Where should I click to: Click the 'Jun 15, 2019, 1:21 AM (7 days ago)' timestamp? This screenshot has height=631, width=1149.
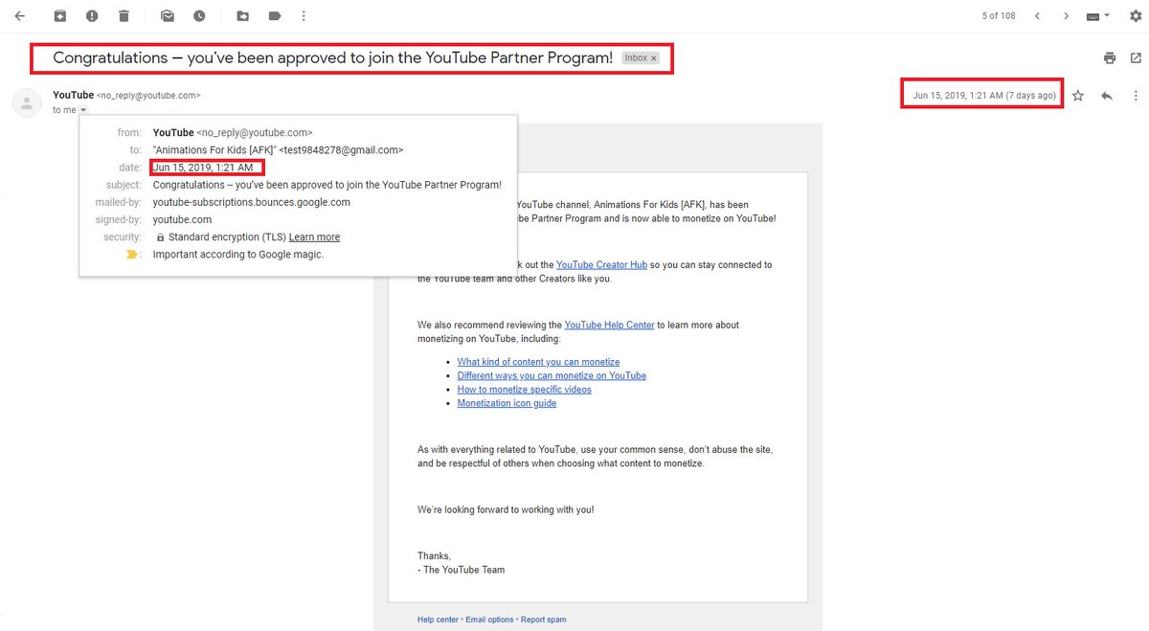pos(984,96)
